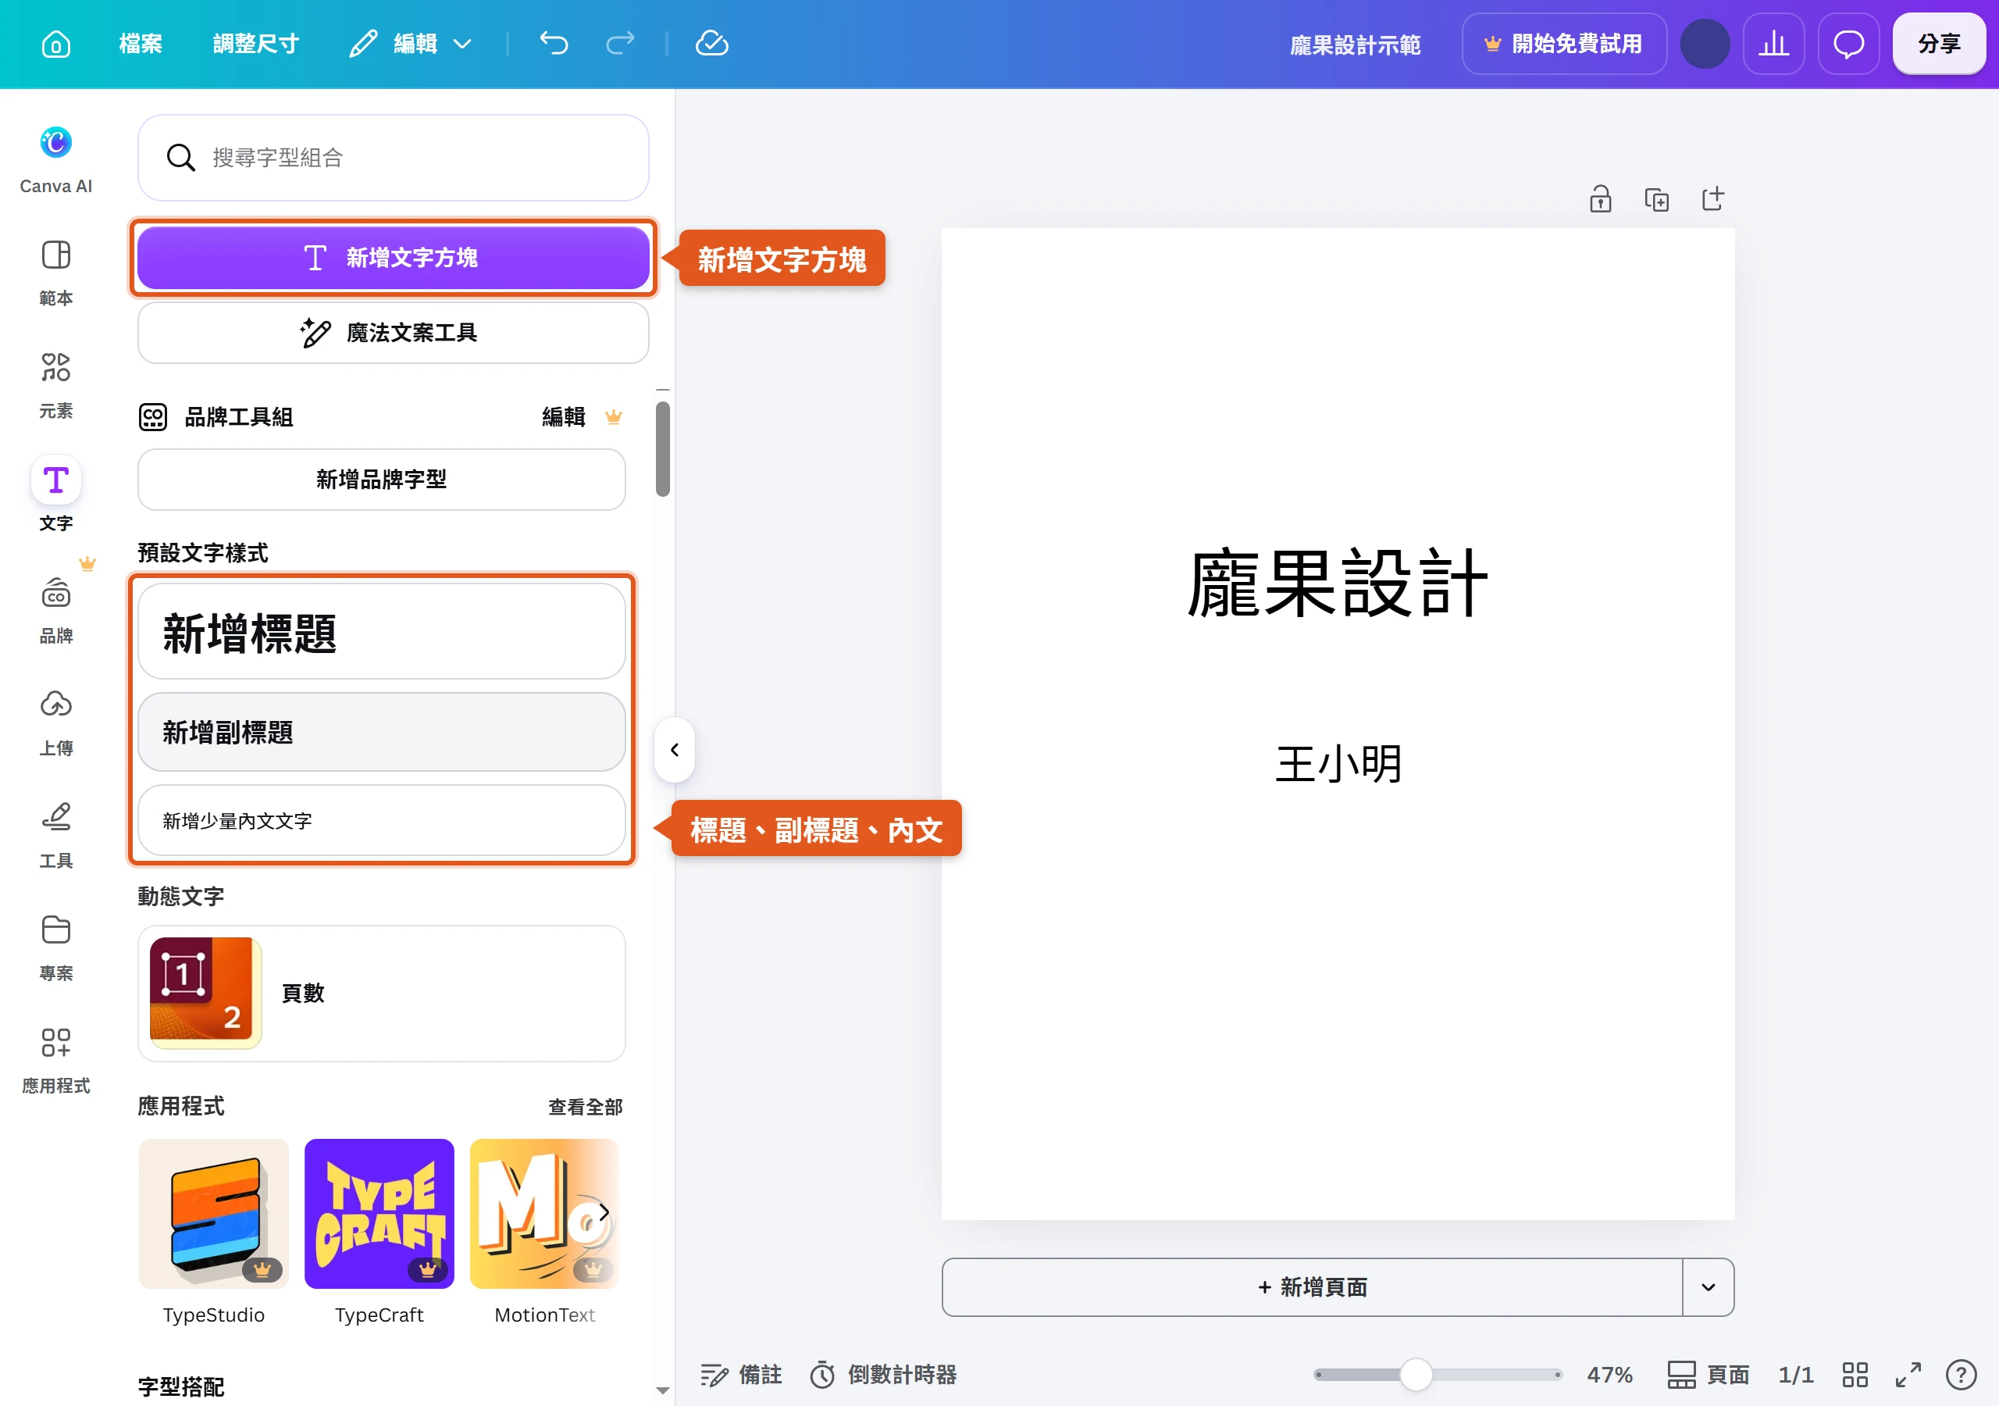Open 查看全部 apps link
The width and height of the screenshot is (1999, 1406).
(x=585, y=1106)
